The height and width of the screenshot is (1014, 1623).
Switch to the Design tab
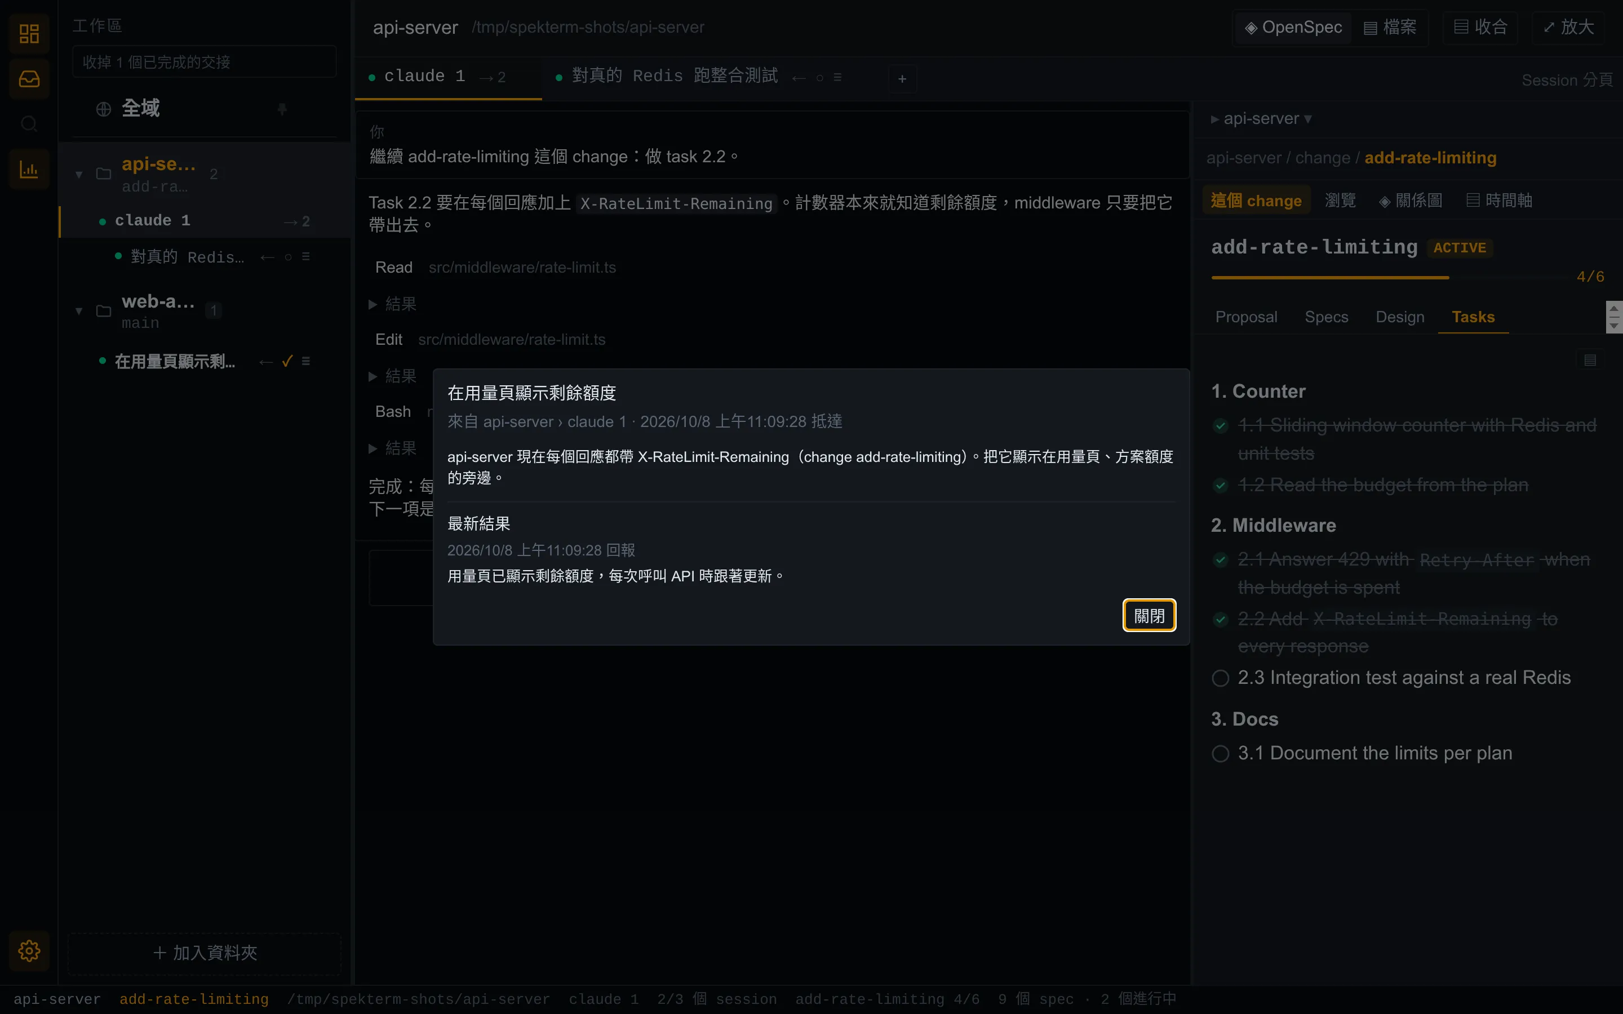1400,317
